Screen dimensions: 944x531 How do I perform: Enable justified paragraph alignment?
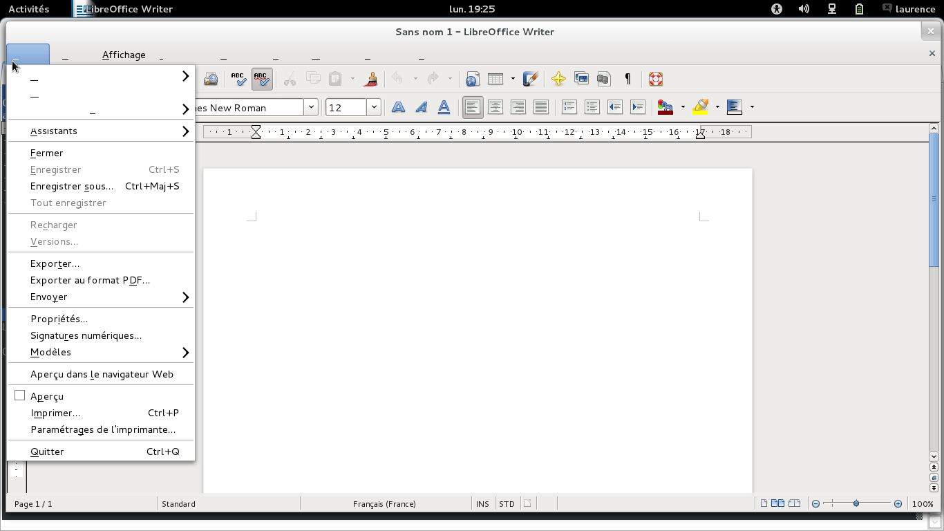point(541,107)
